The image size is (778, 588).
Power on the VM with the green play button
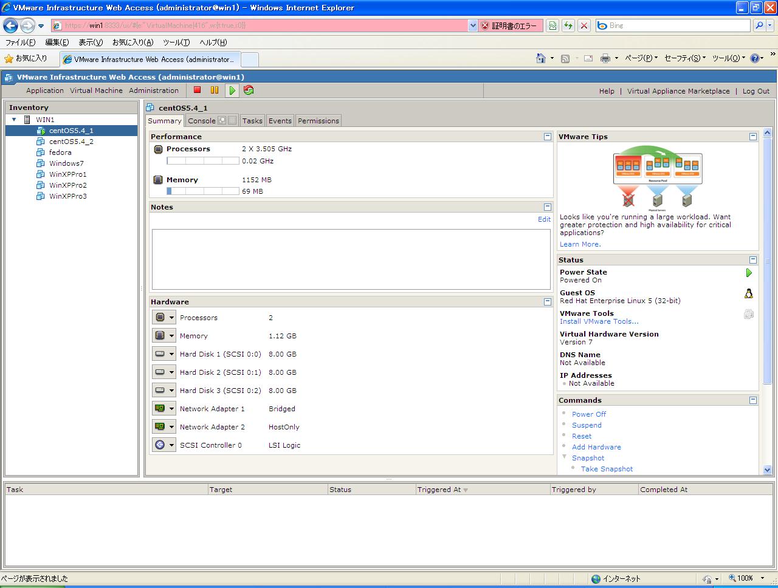(x=232, y=91)
